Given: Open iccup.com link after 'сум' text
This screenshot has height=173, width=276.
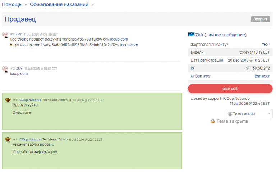Looking at the screenshot, I should 119,39.
